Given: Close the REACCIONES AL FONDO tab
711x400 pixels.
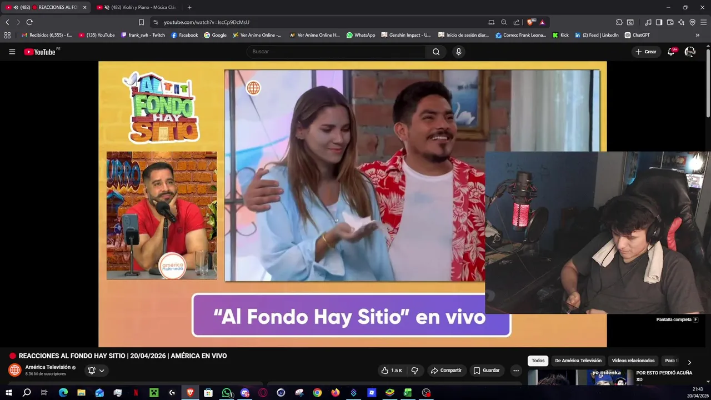Looking at the screenshot, I should pos(85,7).
